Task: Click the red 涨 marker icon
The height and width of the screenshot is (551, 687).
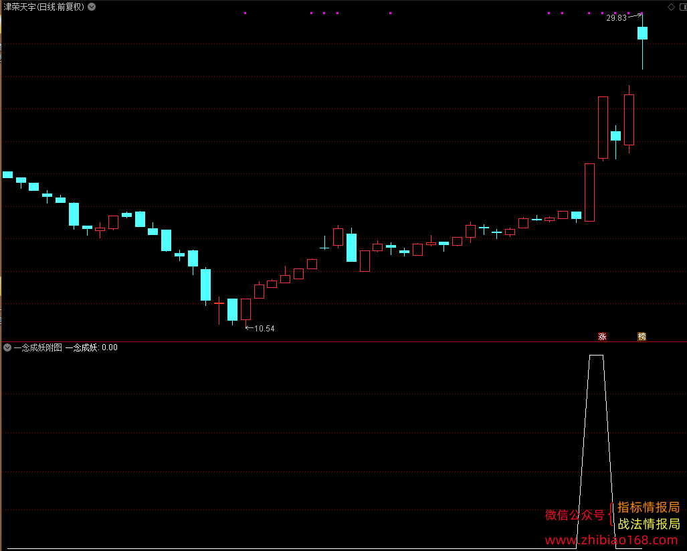Action: 603,336
